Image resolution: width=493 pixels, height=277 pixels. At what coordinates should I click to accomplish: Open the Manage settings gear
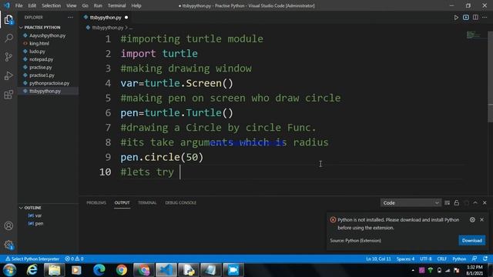point(8,245)
